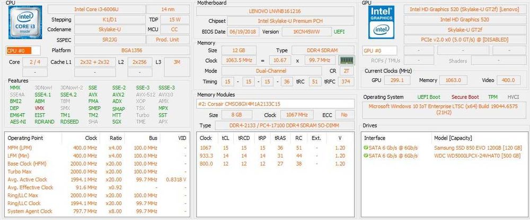Screen dimensions: 530x220
Task: Click the 15 W TDP value
Action: [x=175, y=20]
